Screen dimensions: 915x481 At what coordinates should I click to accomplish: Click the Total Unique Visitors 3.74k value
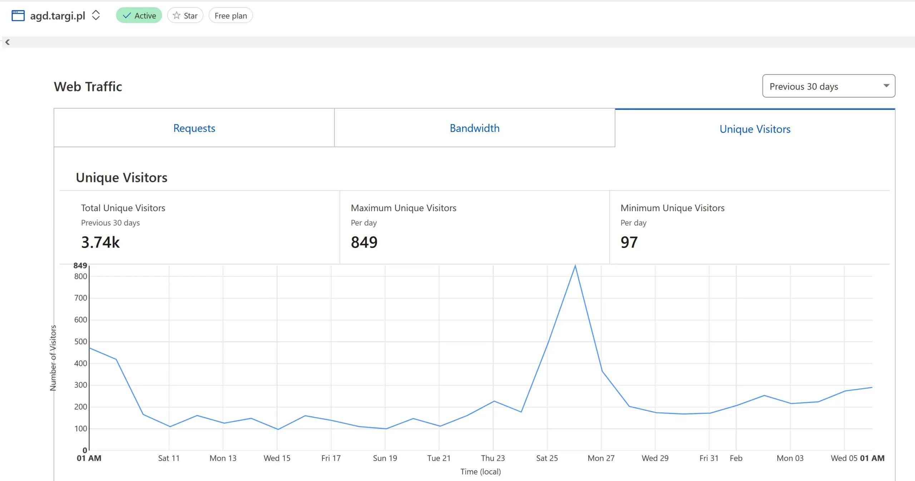100,242
